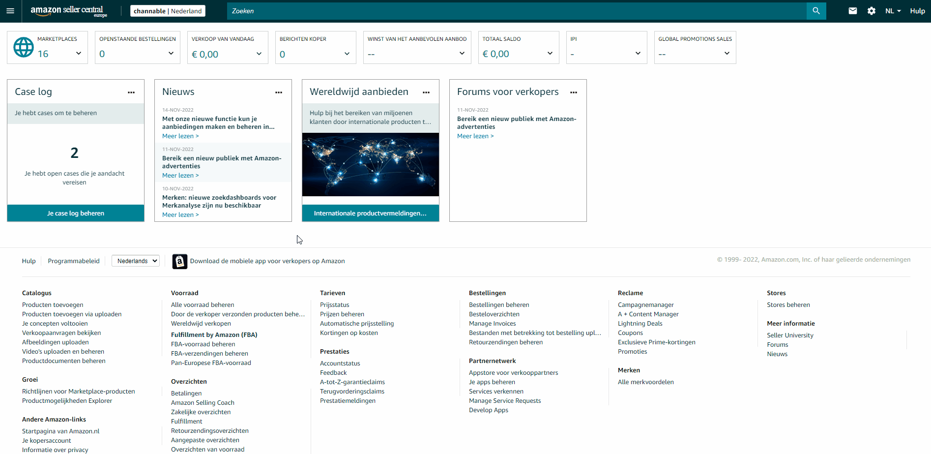Open Accountstatus link
This screenshot has height=454, width=931.
tap(340, 363)
